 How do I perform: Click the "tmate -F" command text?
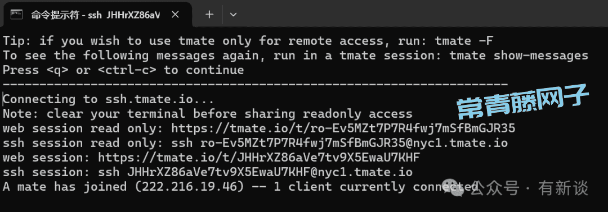(x=464, y=40)
